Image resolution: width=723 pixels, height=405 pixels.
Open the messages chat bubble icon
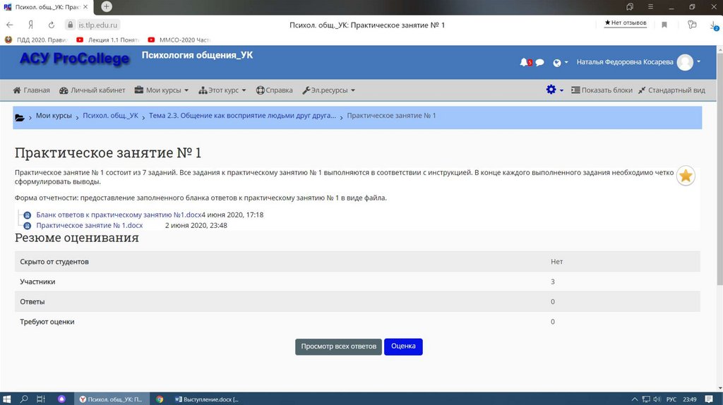(x=539, y=62)
